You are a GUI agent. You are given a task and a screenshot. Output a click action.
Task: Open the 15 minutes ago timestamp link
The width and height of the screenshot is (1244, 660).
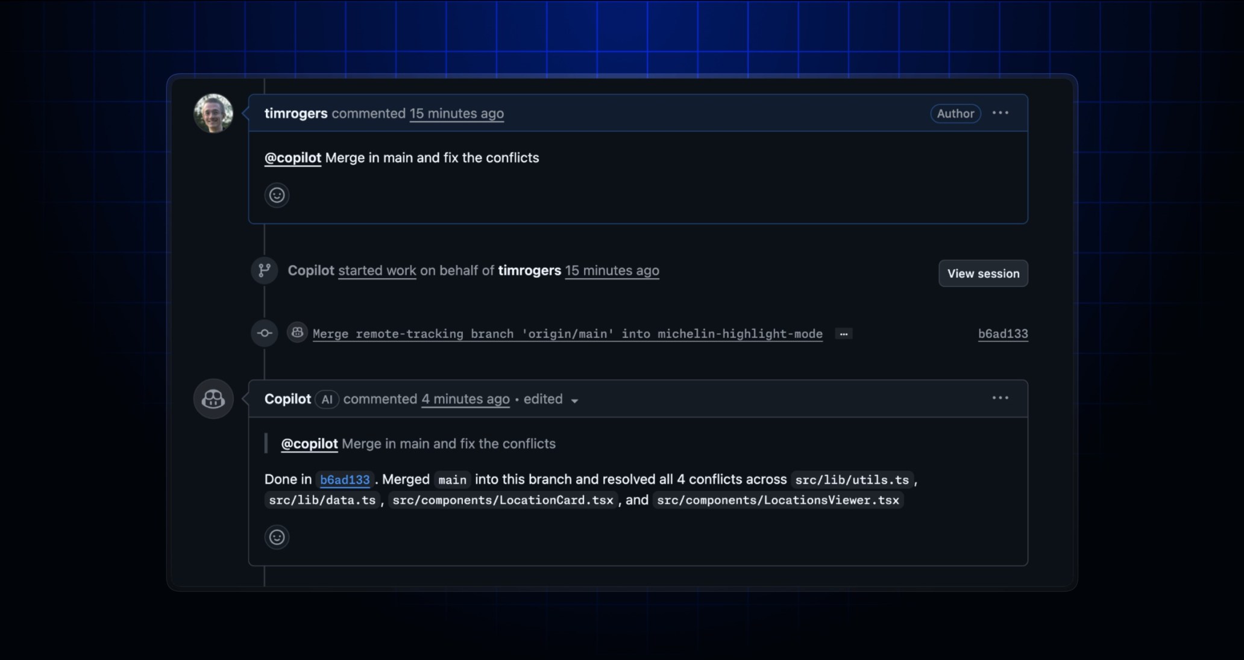(x=456, y=113)
